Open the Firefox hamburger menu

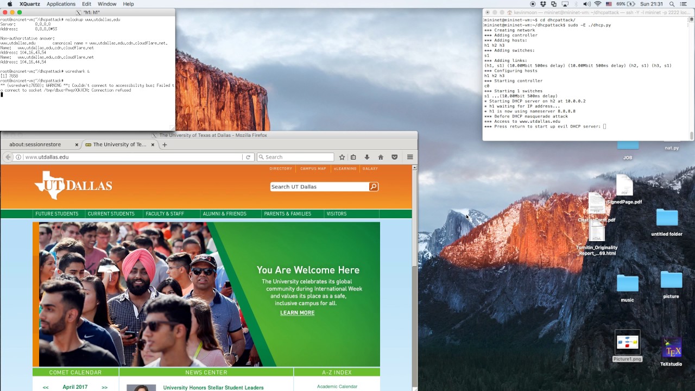tap(410, 157)
